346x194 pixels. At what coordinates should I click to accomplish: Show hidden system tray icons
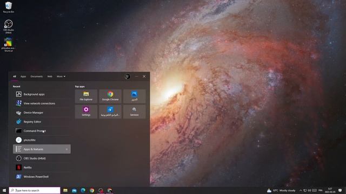pyautogui.click(x=301, y=190)
